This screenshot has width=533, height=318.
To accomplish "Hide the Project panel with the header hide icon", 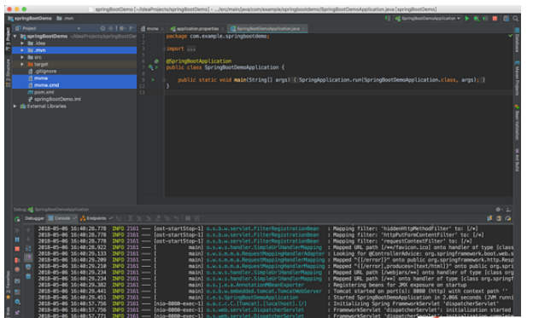I will (132, 28).
